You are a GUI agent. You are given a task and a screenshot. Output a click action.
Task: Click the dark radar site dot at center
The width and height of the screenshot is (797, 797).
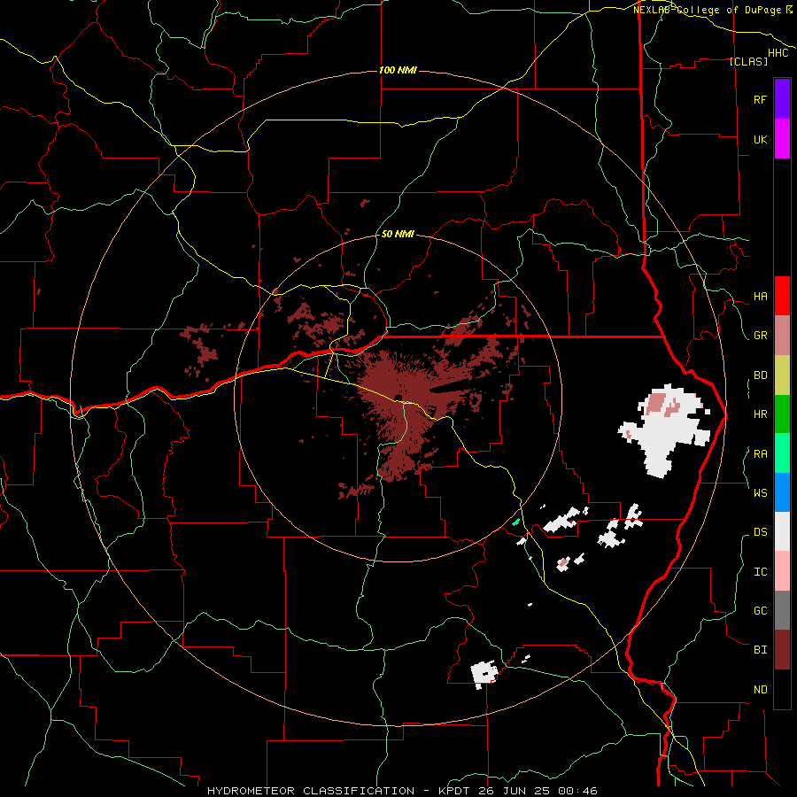tap(397, 398)
